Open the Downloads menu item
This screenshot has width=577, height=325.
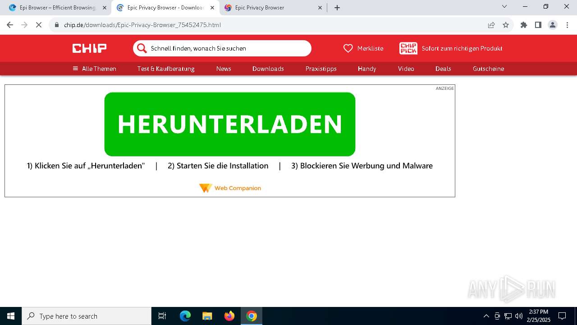tap(268, 69)
